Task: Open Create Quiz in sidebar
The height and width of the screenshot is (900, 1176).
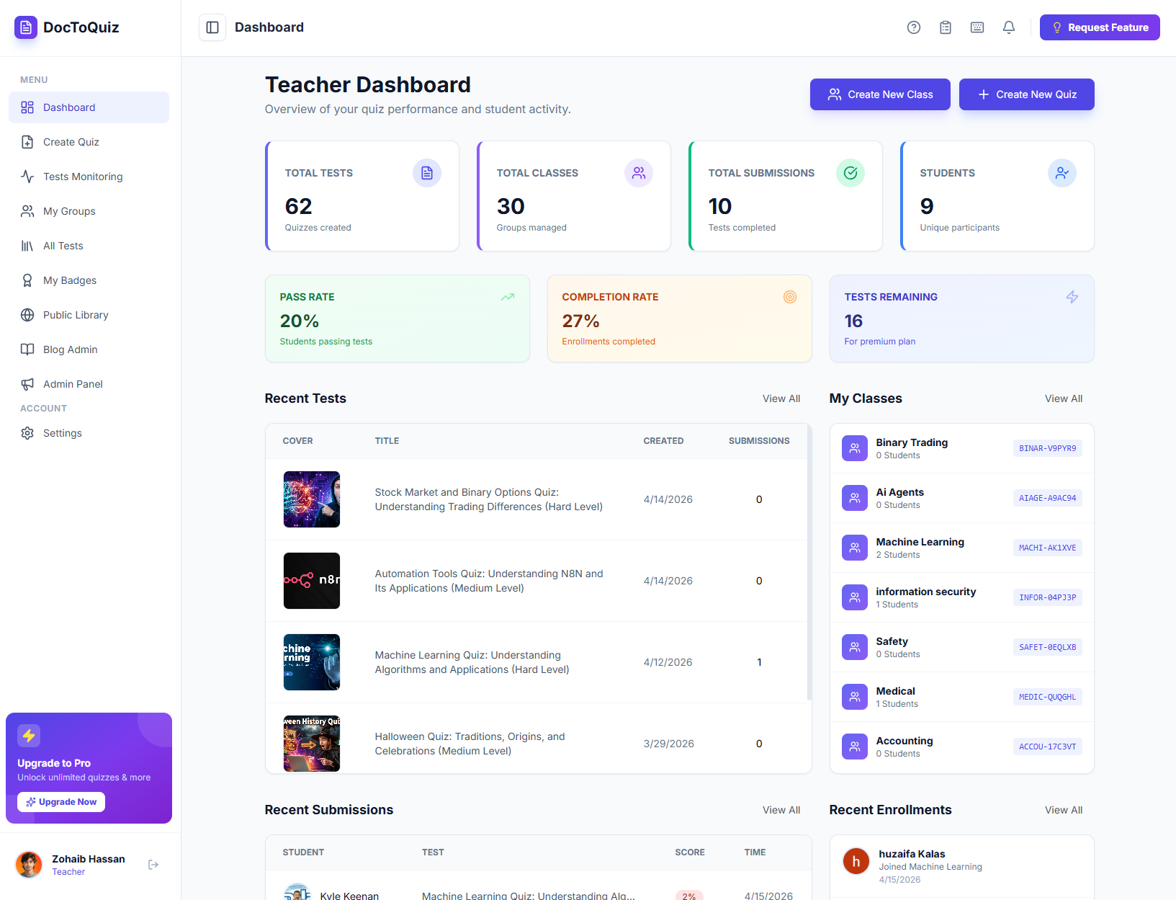Action: (89, 142)
